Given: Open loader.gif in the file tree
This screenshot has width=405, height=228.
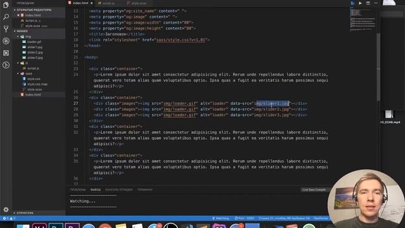Looking at the screenshot, I should (x=34, y=42).
